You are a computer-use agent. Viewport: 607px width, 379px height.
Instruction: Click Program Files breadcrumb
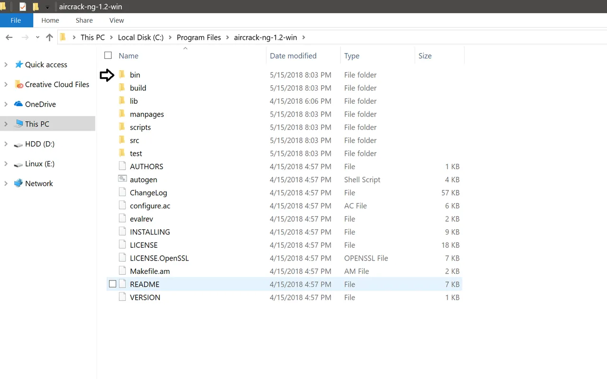[199, 37]
